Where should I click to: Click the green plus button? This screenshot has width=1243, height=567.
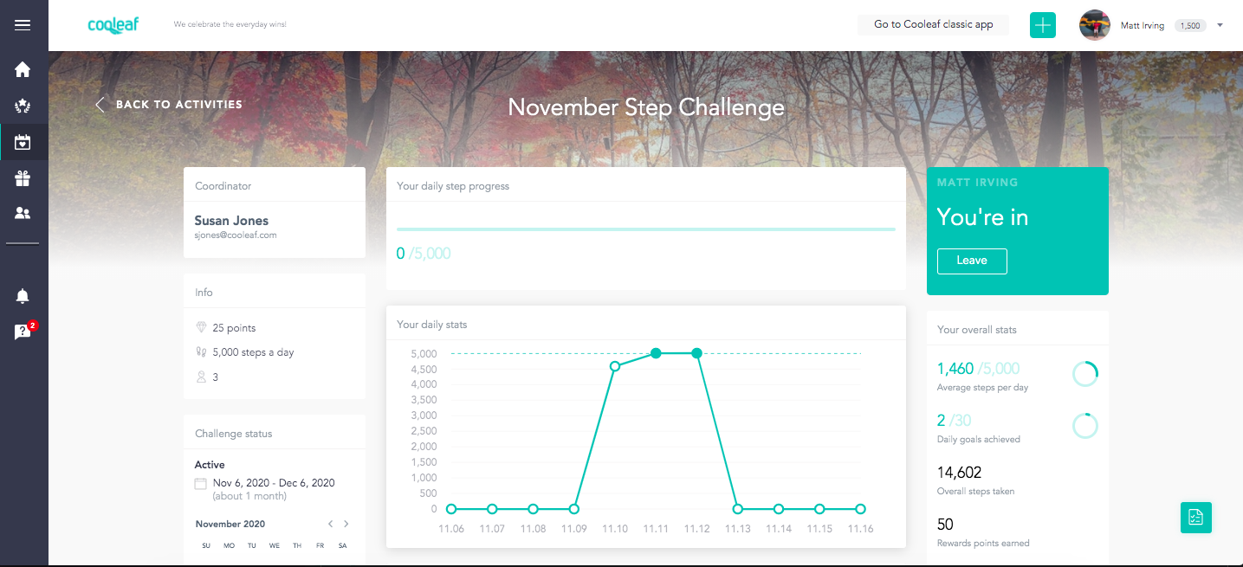point(1043,25)
